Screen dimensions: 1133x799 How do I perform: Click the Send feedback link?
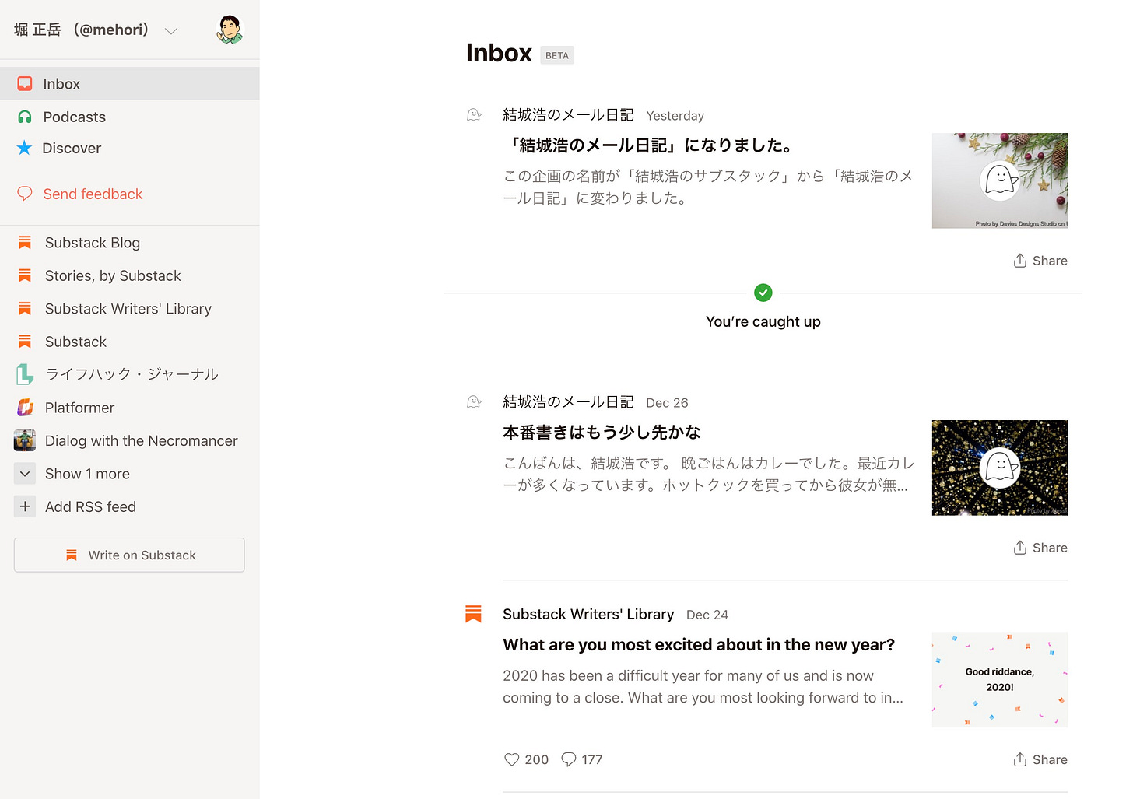[x=93, y=194]
